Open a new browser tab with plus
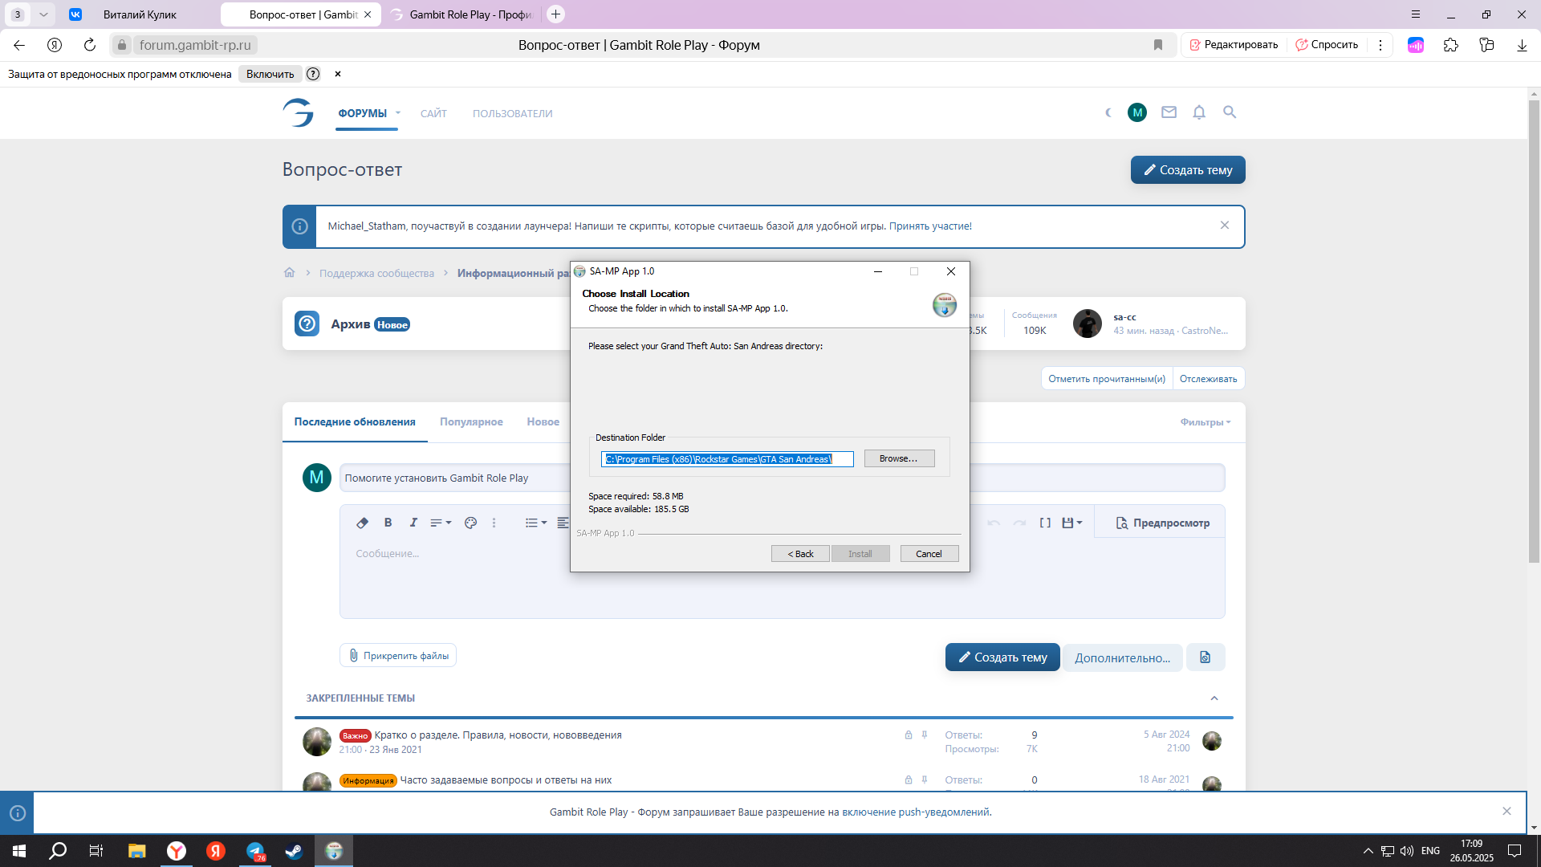This screenshot has width=1541, height=867. (555, 14)
